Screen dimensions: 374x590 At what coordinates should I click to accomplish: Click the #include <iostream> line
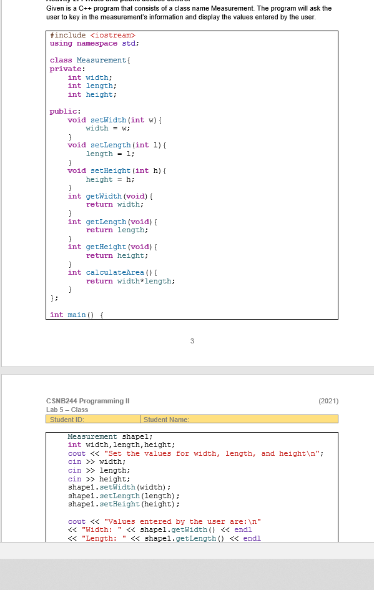click(x=92, y=35)
